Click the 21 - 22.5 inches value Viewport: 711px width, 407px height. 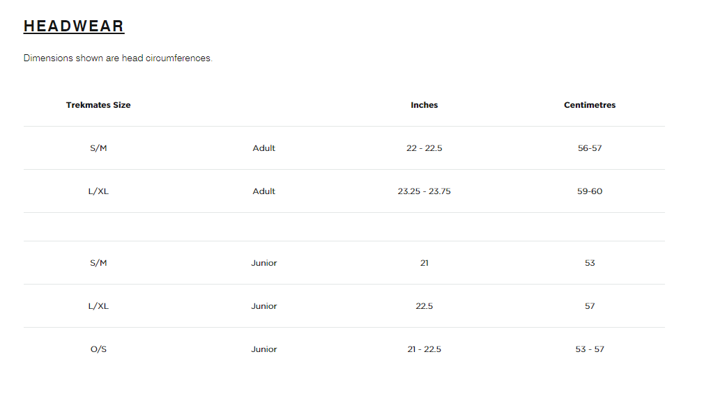[x=424, y=349]
